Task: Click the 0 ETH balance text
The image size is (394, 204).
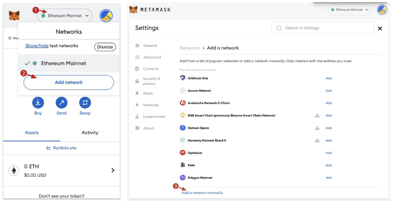Action: [31, 166]
